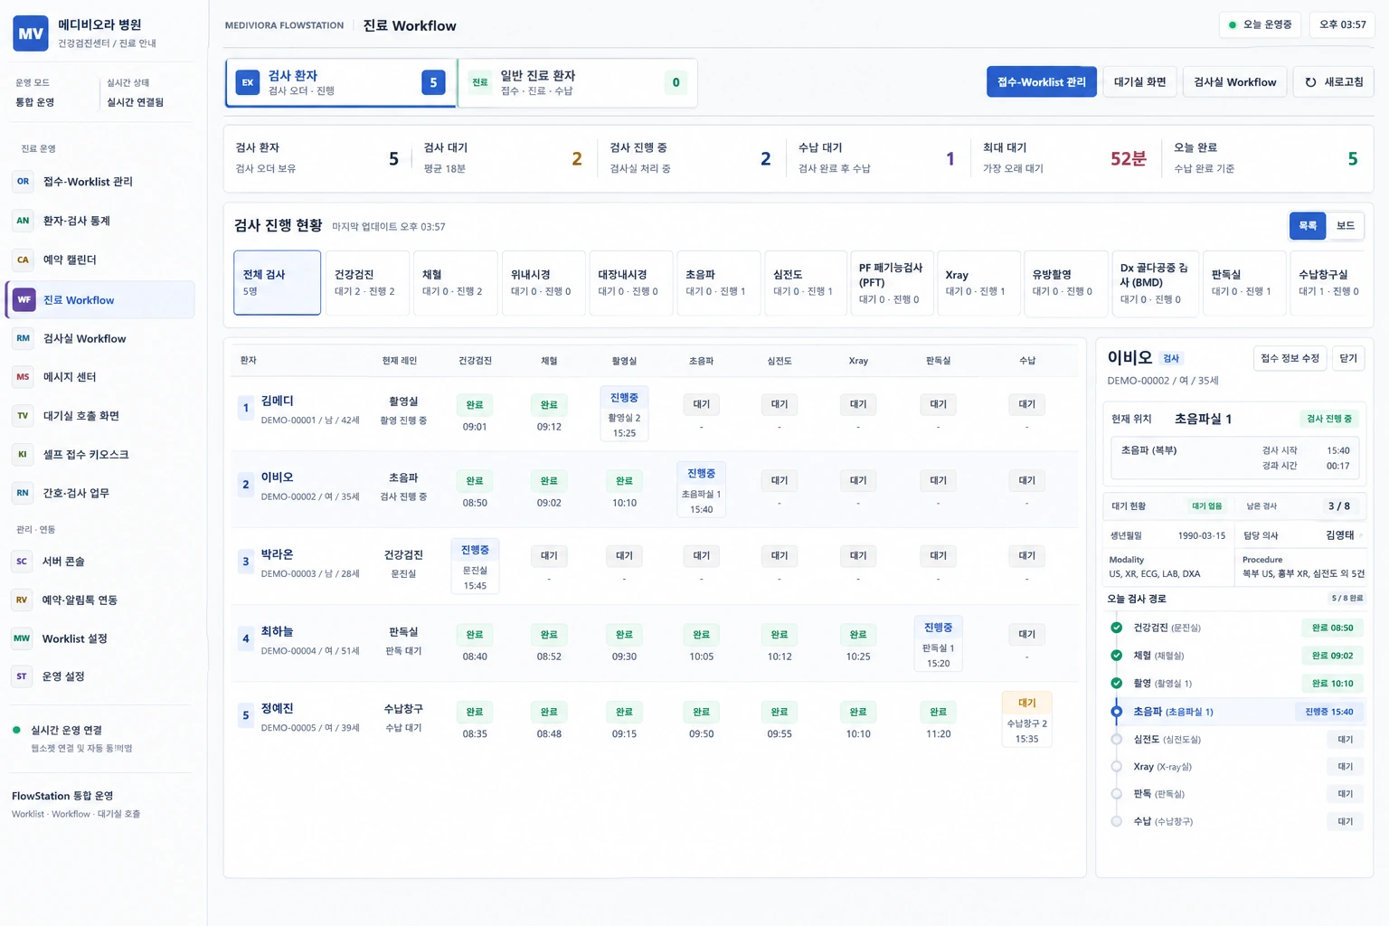This screenshot has height=926, width=1389.
Task: Filter by 채혈 exam tab
Action: 454,282
